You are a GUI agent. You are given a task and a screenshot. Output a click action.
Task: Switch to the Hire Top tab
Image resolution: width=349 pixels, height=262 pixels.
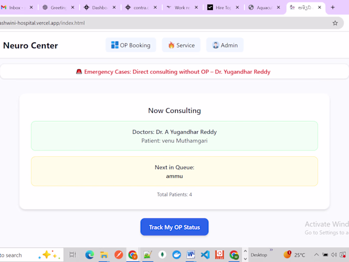point(219,7)
